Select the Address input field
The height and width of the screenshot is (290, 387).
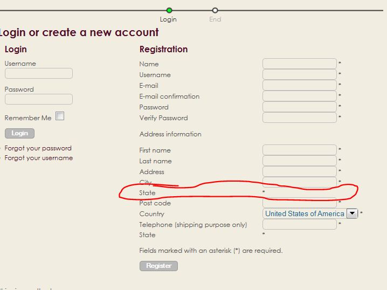point(299,171)
